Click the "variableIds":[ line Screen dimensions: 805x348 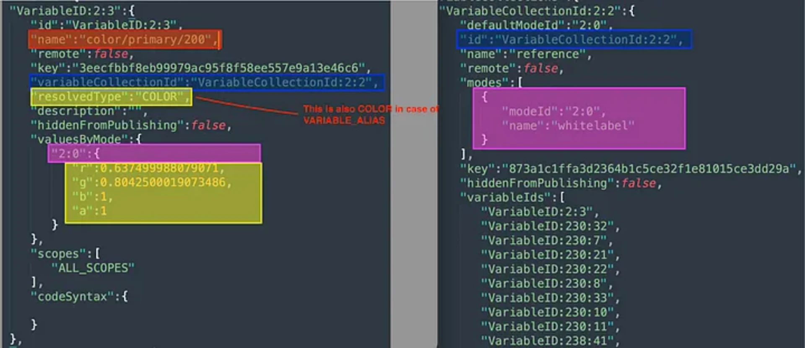click(x=512, y=197)
